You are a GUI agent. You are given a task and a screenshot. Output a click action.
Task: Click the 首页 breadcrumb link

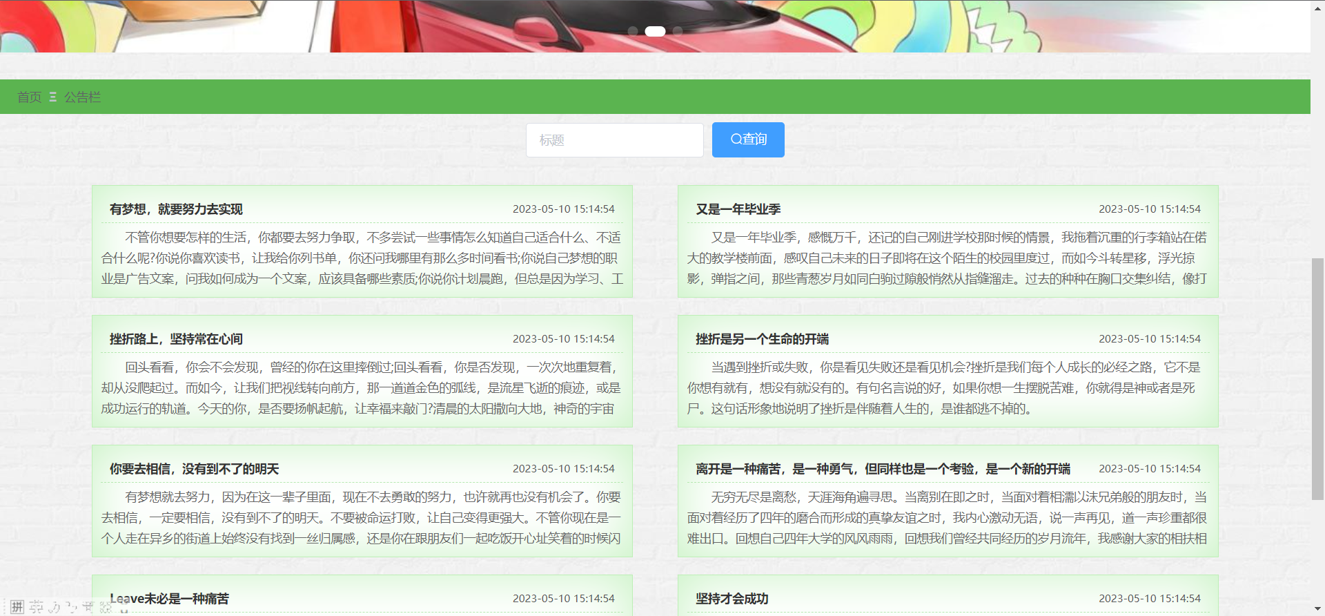click(x=29, y=97)
